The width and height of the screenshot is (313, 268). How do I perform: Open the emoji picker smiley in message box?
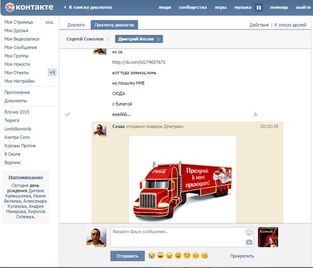coord(249,232)
